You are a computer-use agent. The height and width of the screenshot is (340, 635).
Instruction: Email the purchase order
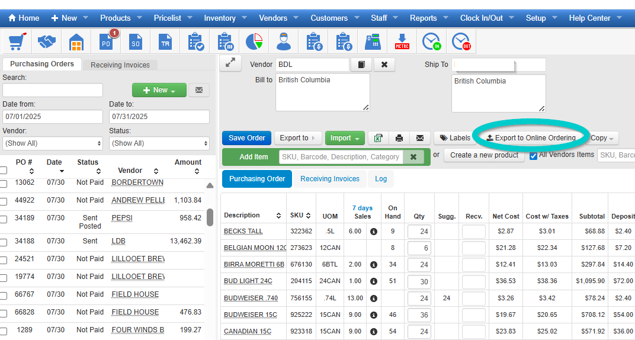point(420,138)
